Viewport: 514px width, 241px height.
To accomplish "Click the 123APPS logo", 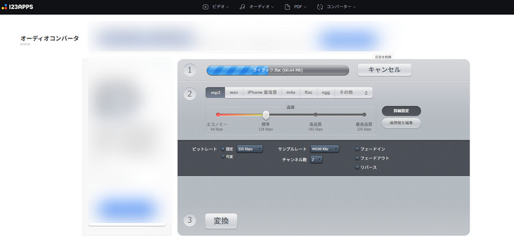I will (17, 6).
